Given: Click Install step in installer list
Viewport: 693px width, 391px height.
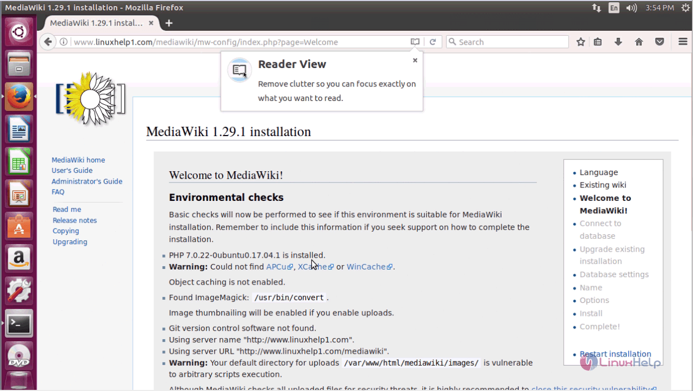Looking at the screenshot, I should 591,313.
